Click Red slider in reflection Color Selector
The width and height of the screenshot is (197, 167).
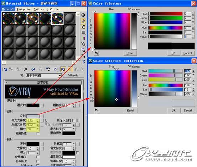tap(165, 71)
